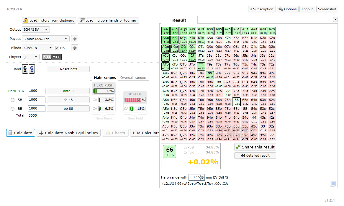This screenshot has height=206, width=344.
Task: Switch to the Overcall ranges tab
Action: tap(133, 78)
